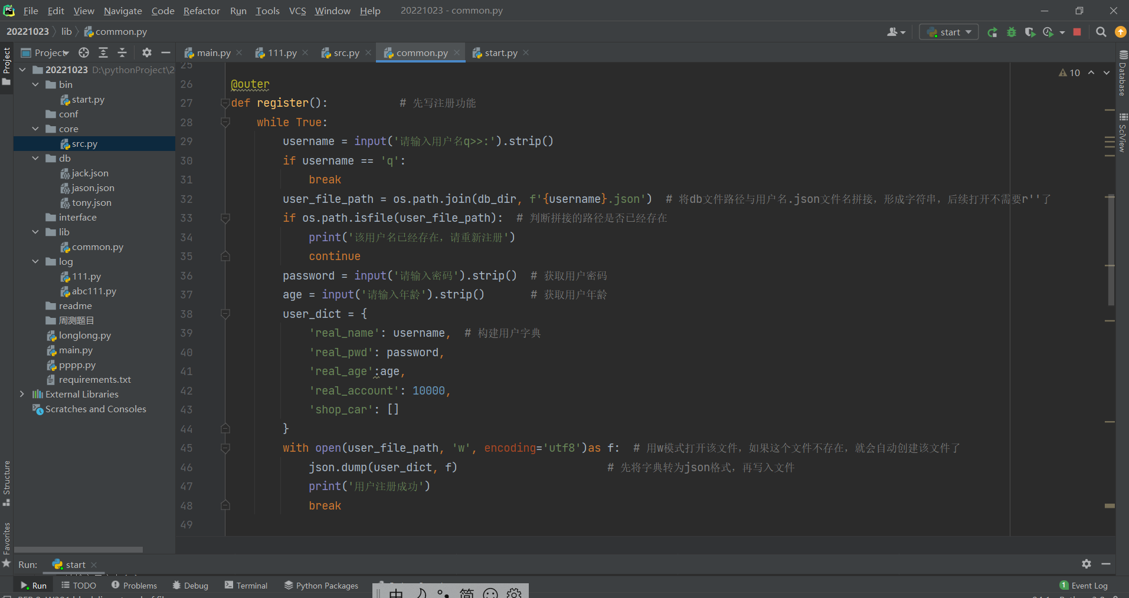Open the VCS menu
The width and height of the screenshot is (1129, 598).
point(297,11)
